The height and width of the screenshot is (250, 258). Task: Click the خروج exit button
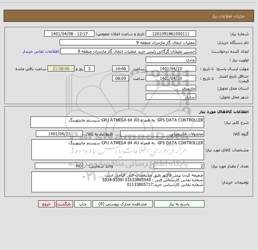click(x=46, y=204)
